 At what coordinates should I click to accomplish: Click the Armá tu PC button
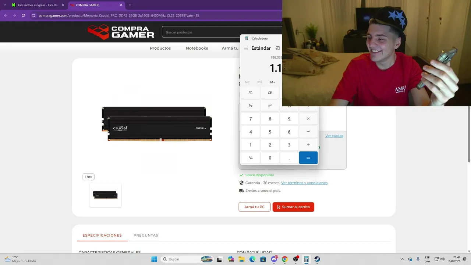pos(255,207)
